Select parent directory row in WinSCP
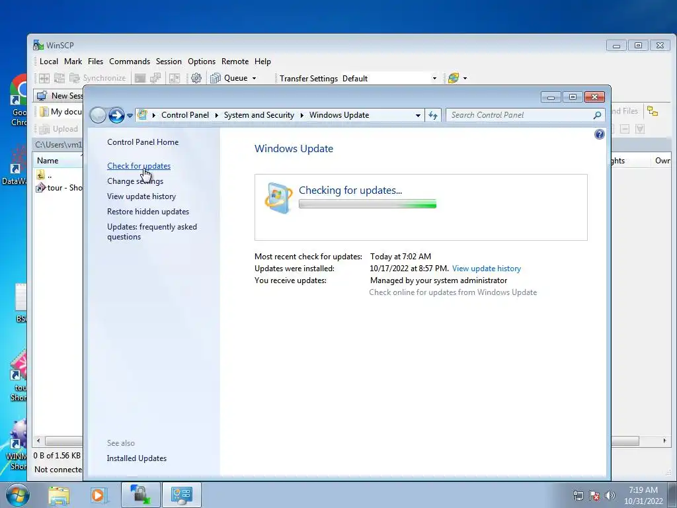This screenshot has height=508, width=677. (58, 175)
